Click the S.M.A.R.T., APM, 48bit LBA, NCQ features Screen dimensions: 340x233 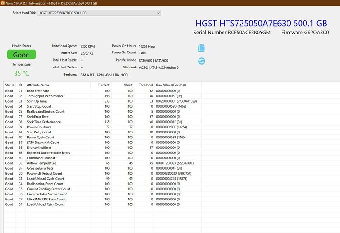click(104, 75)
